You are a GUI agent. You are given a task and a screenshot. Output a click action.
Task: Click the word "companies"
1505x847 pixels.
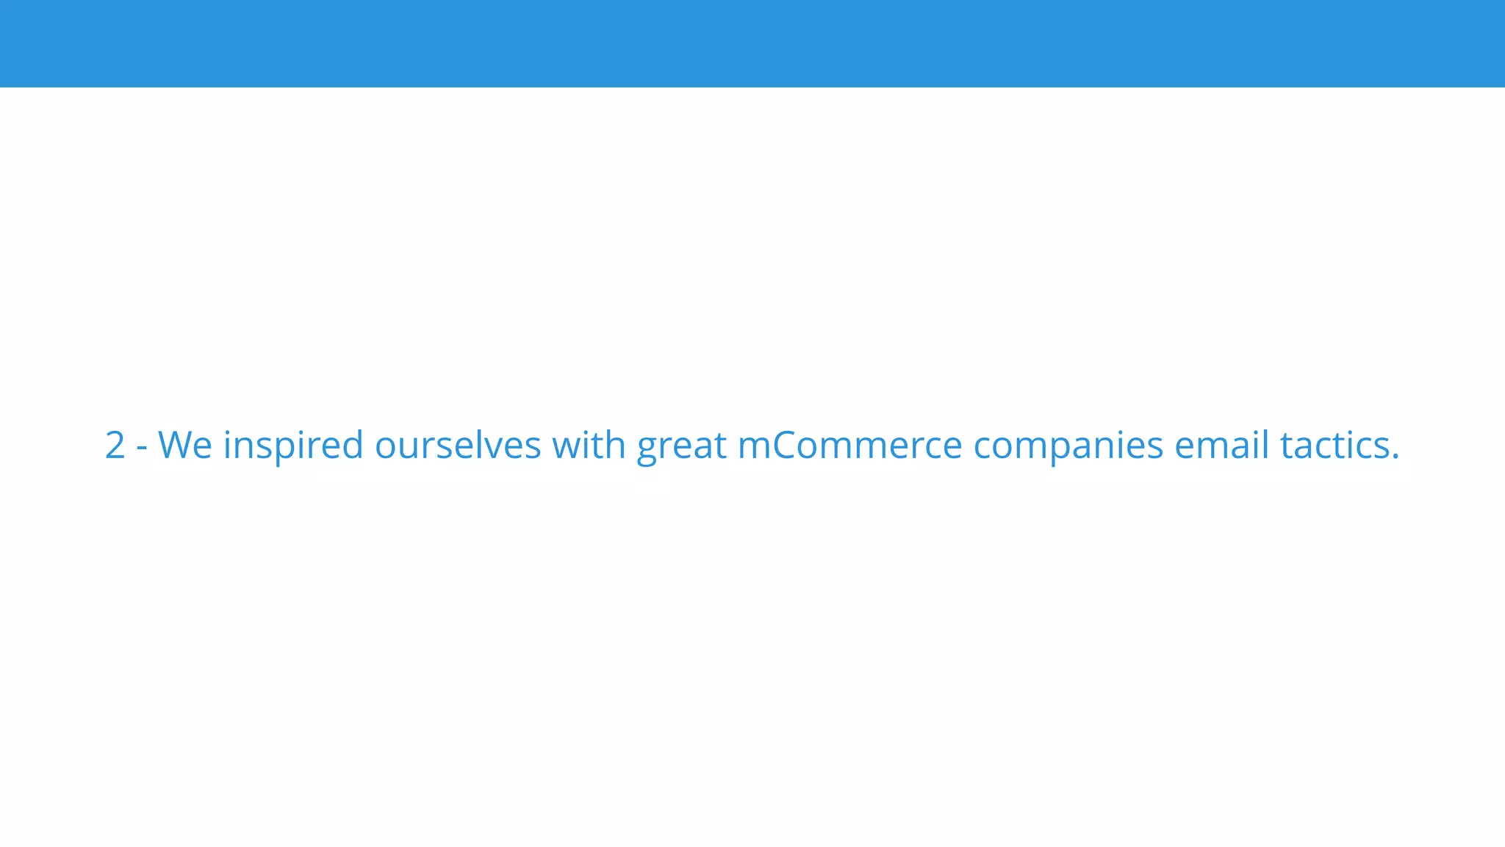(1068, 447)
